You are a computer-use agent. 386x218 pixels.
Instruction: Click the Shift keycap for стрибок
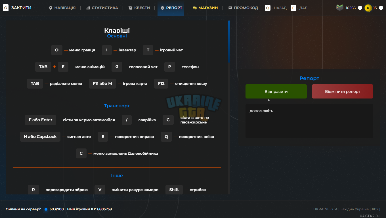tap(174, 190)
